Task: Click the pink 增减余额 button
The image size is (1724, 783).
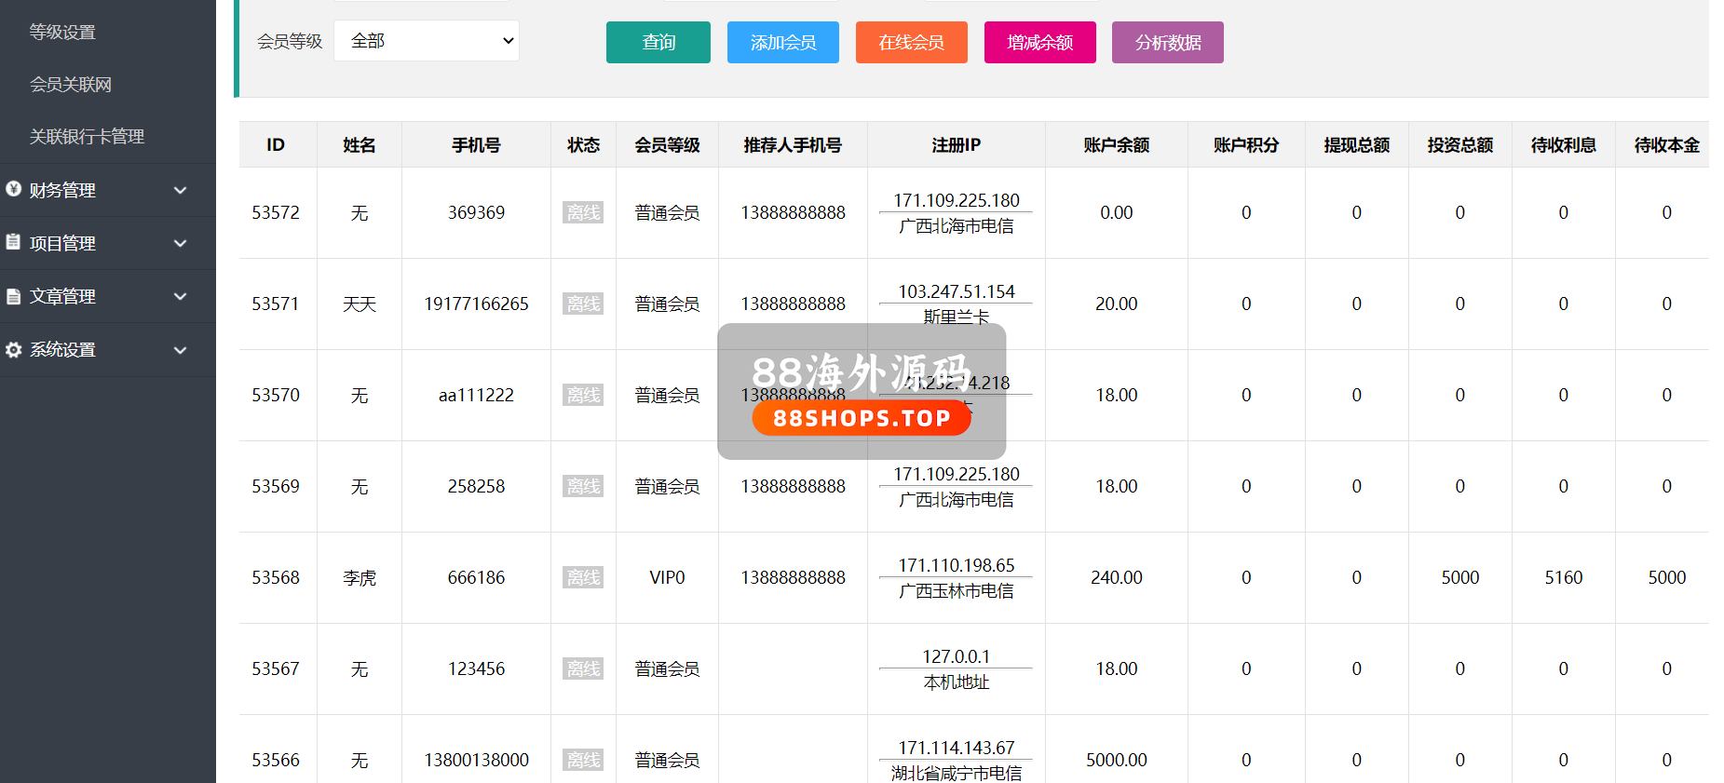Action: click(1039, 43)
